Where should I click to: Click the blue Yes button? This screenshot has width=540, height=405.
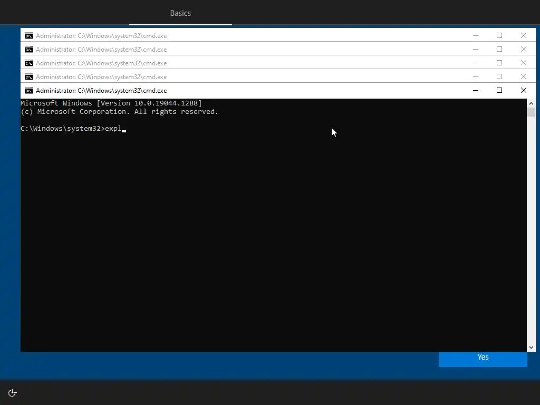point(483,359)
